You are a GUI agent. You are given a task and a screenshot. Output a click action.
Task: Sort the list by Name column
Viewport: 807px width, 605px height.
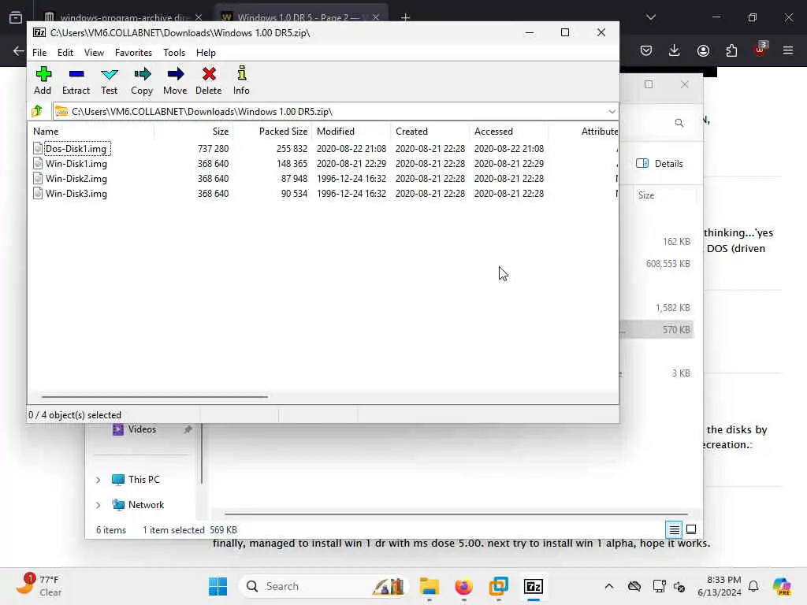click(91, 132)
